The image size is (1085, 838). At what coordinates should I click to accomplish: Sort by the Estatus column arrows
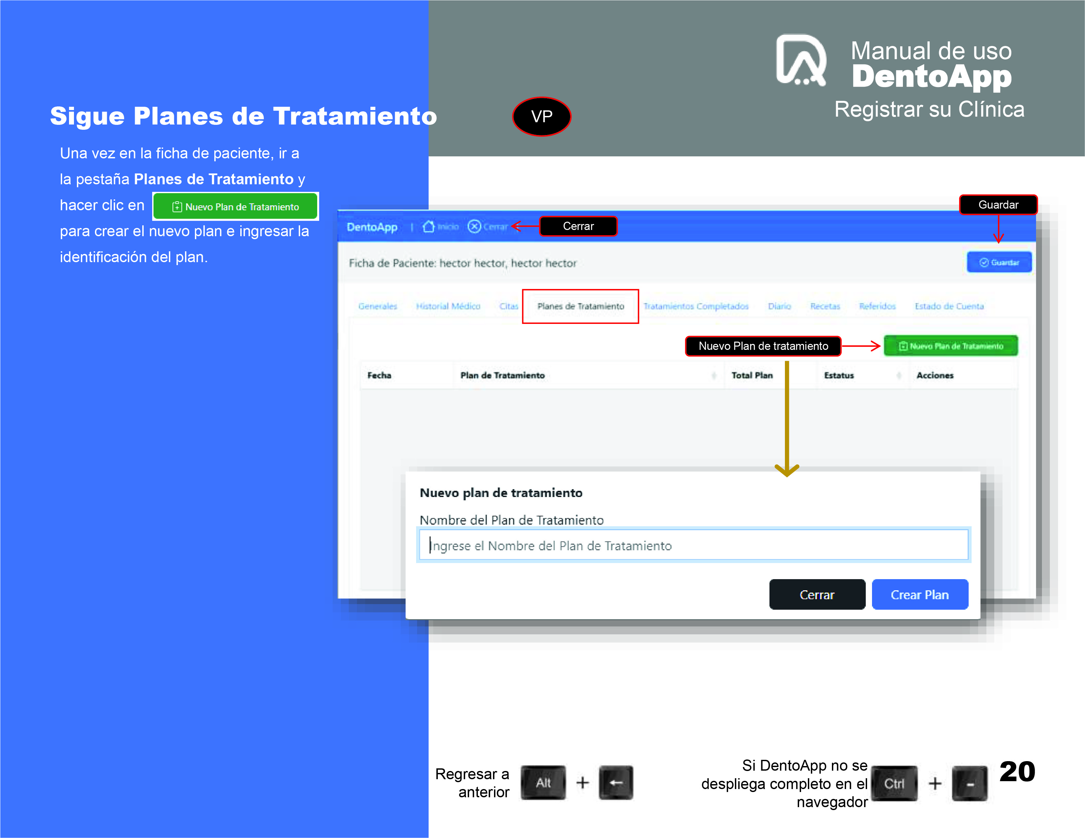pos(899,376)
